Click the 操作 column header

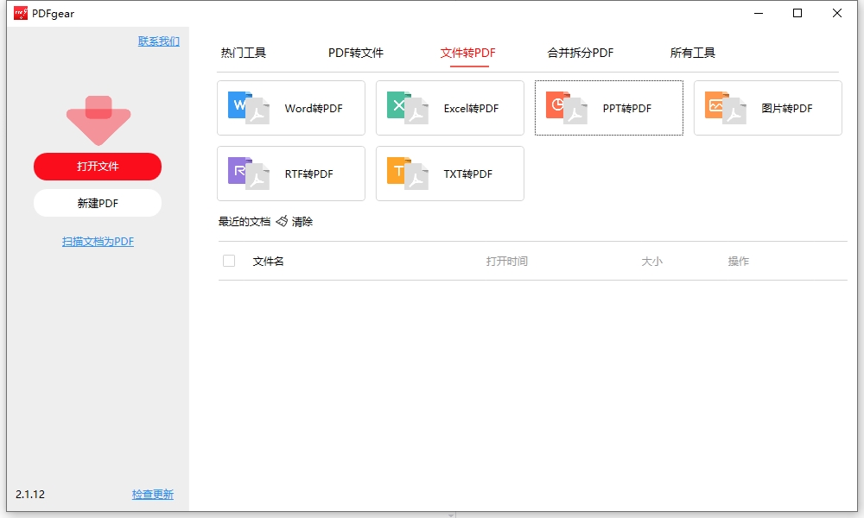[x=739, y=262]
